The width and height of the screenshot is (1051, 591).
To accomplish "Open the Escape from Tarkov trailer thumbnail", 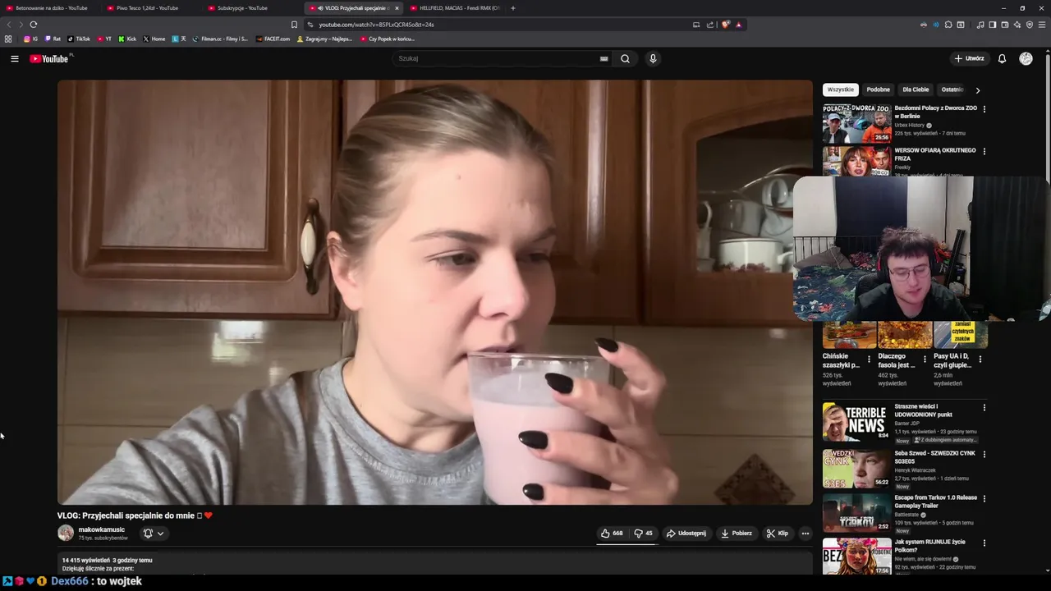I will 857,513.
